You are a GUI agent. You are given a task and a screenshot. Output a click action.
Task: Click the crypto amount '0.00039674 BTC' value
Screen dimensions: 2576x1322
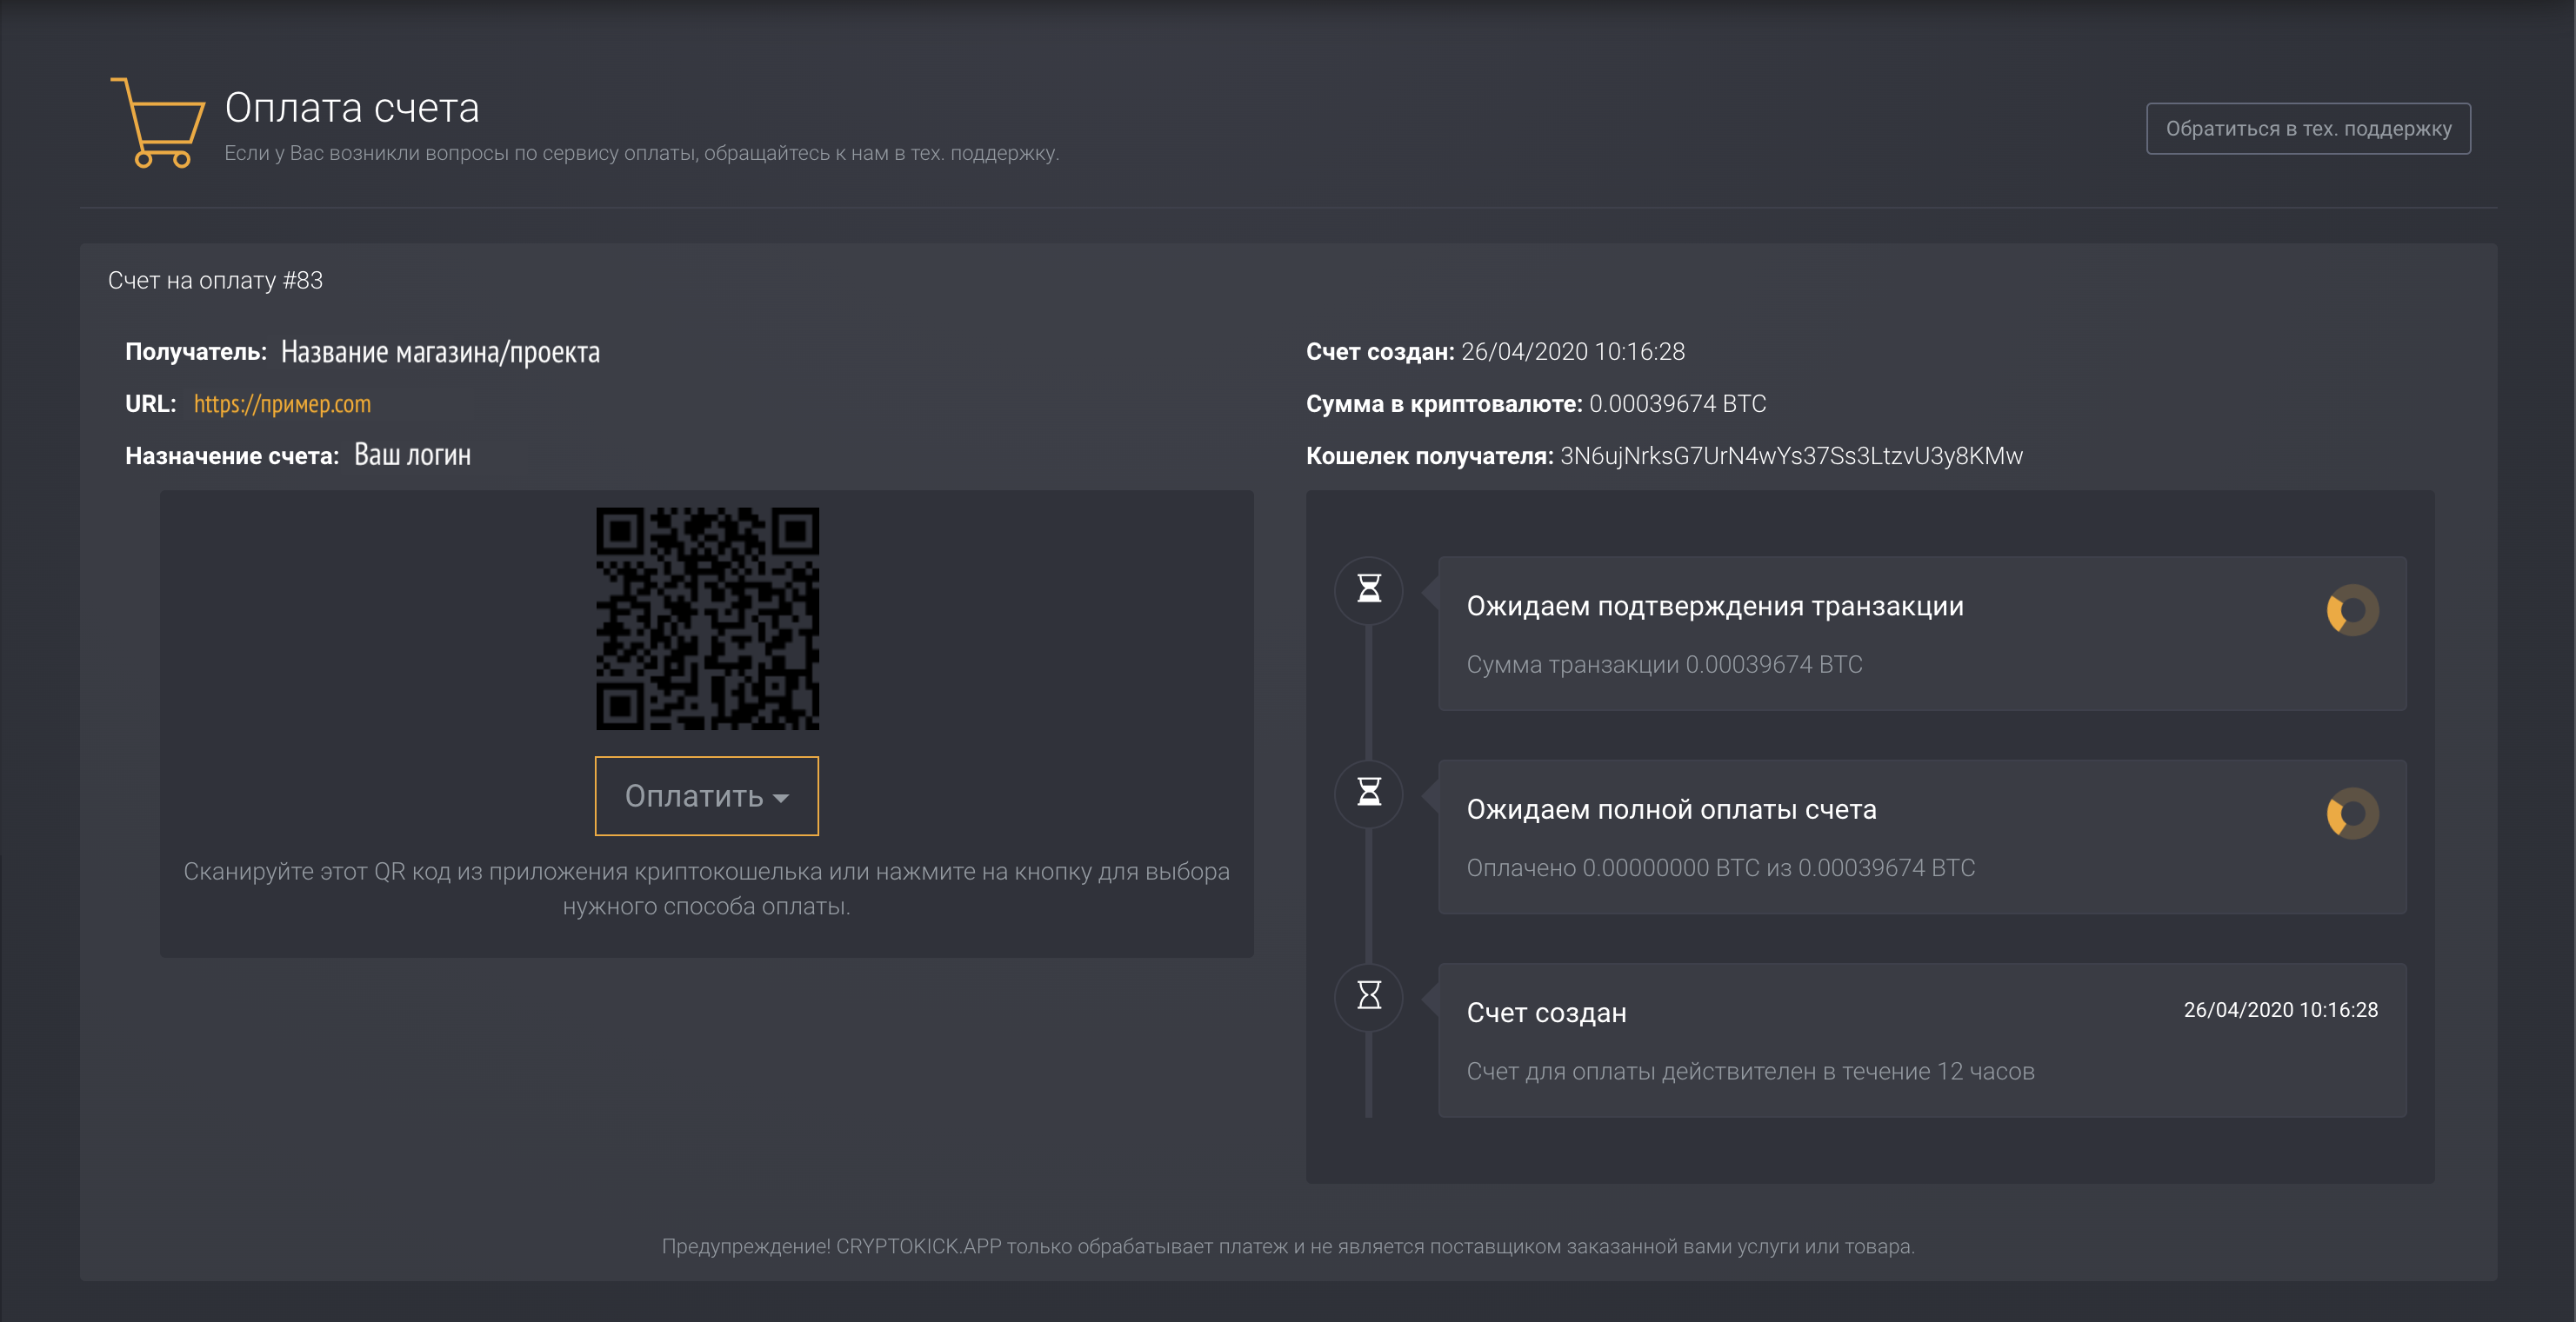(1677, 403)
